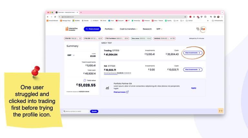
Task: Click the Quote button
Action: (94, 111)
